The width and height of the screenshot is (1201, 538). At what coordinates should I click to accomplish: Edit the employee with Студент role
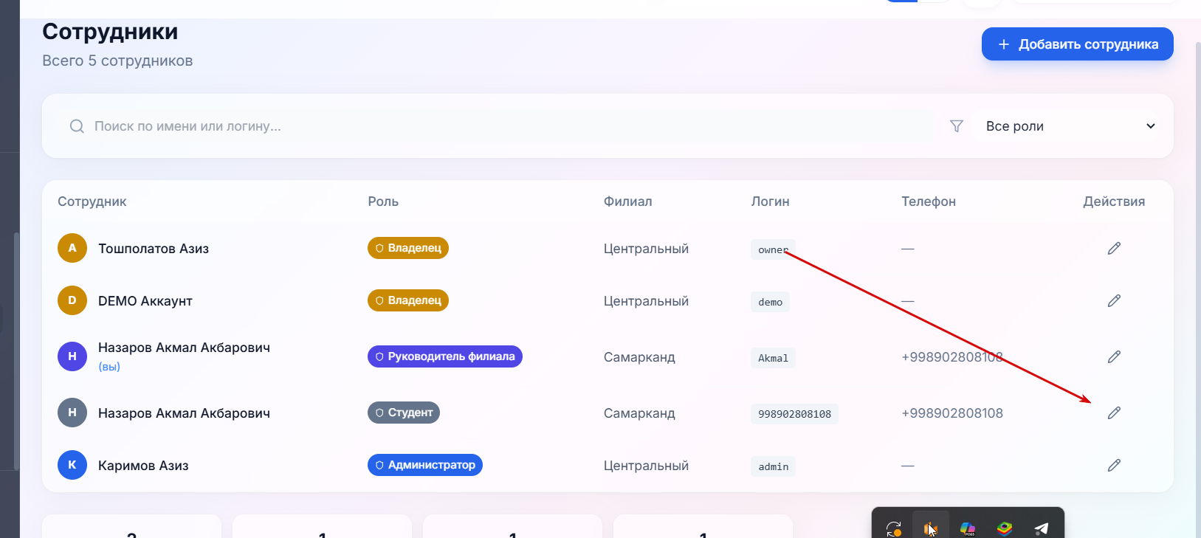coord(1114,413)
